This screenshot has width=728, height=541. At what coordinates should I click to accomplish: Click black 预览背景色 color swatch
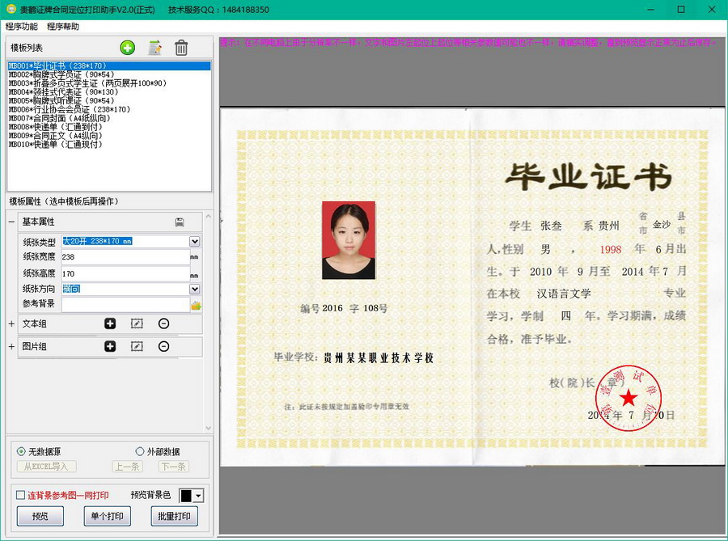pos(186,496)
